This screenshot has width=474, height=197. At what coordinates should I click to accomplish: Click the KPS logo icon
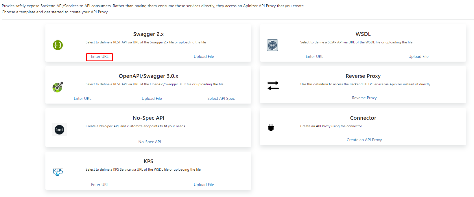pos(58,172)
